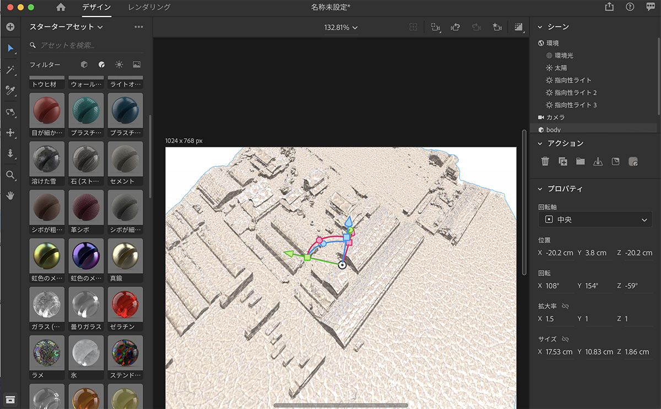Collapse the アクション panel section

[x=540, y=143]
